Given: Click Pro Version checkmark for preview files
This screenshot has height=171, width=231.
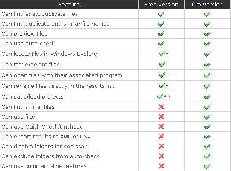Looking at the screenshot, I should point(207,34).
